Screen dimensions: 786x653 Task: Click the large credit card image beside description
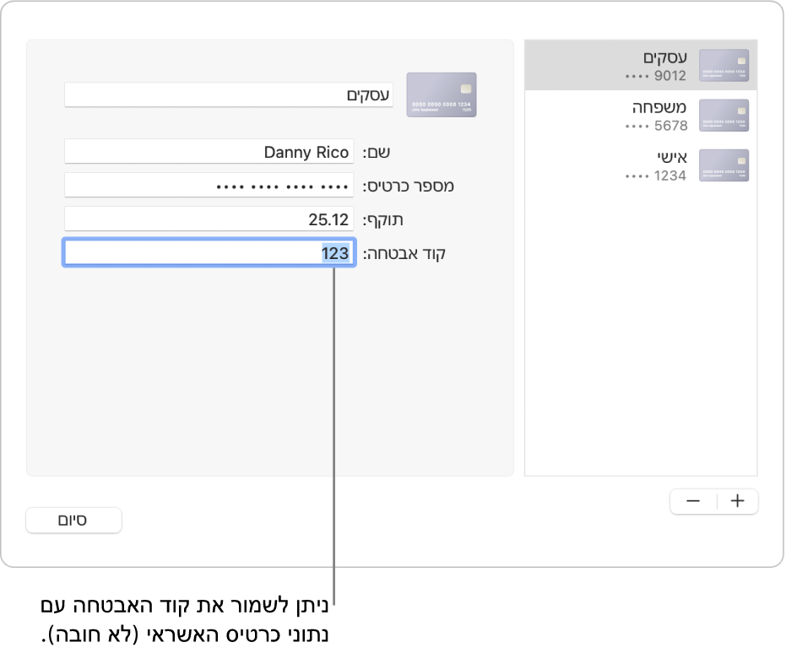(442, 94)
